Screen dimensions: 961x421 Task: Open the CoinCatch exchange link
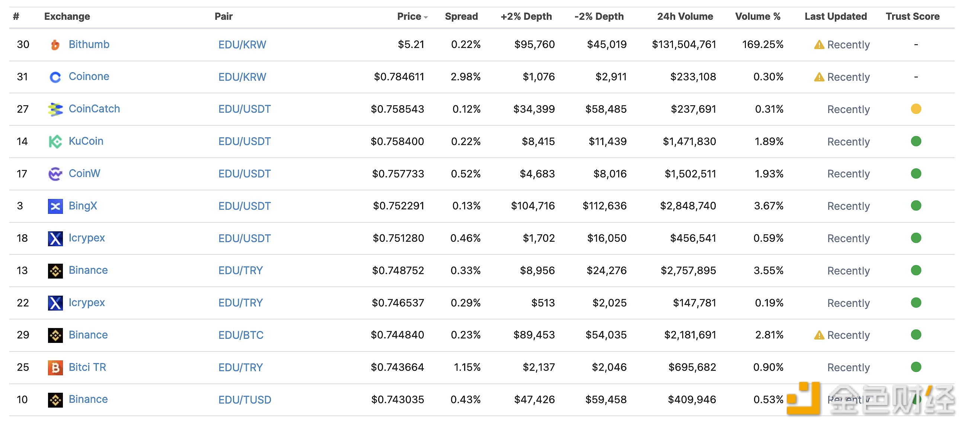pyautogui.click(x=95, y=109)
